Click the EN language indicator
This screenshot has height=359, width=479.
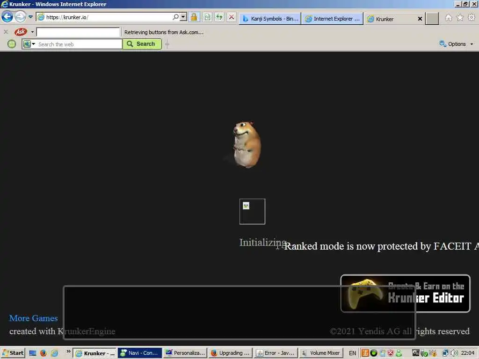tap(352, 353)
